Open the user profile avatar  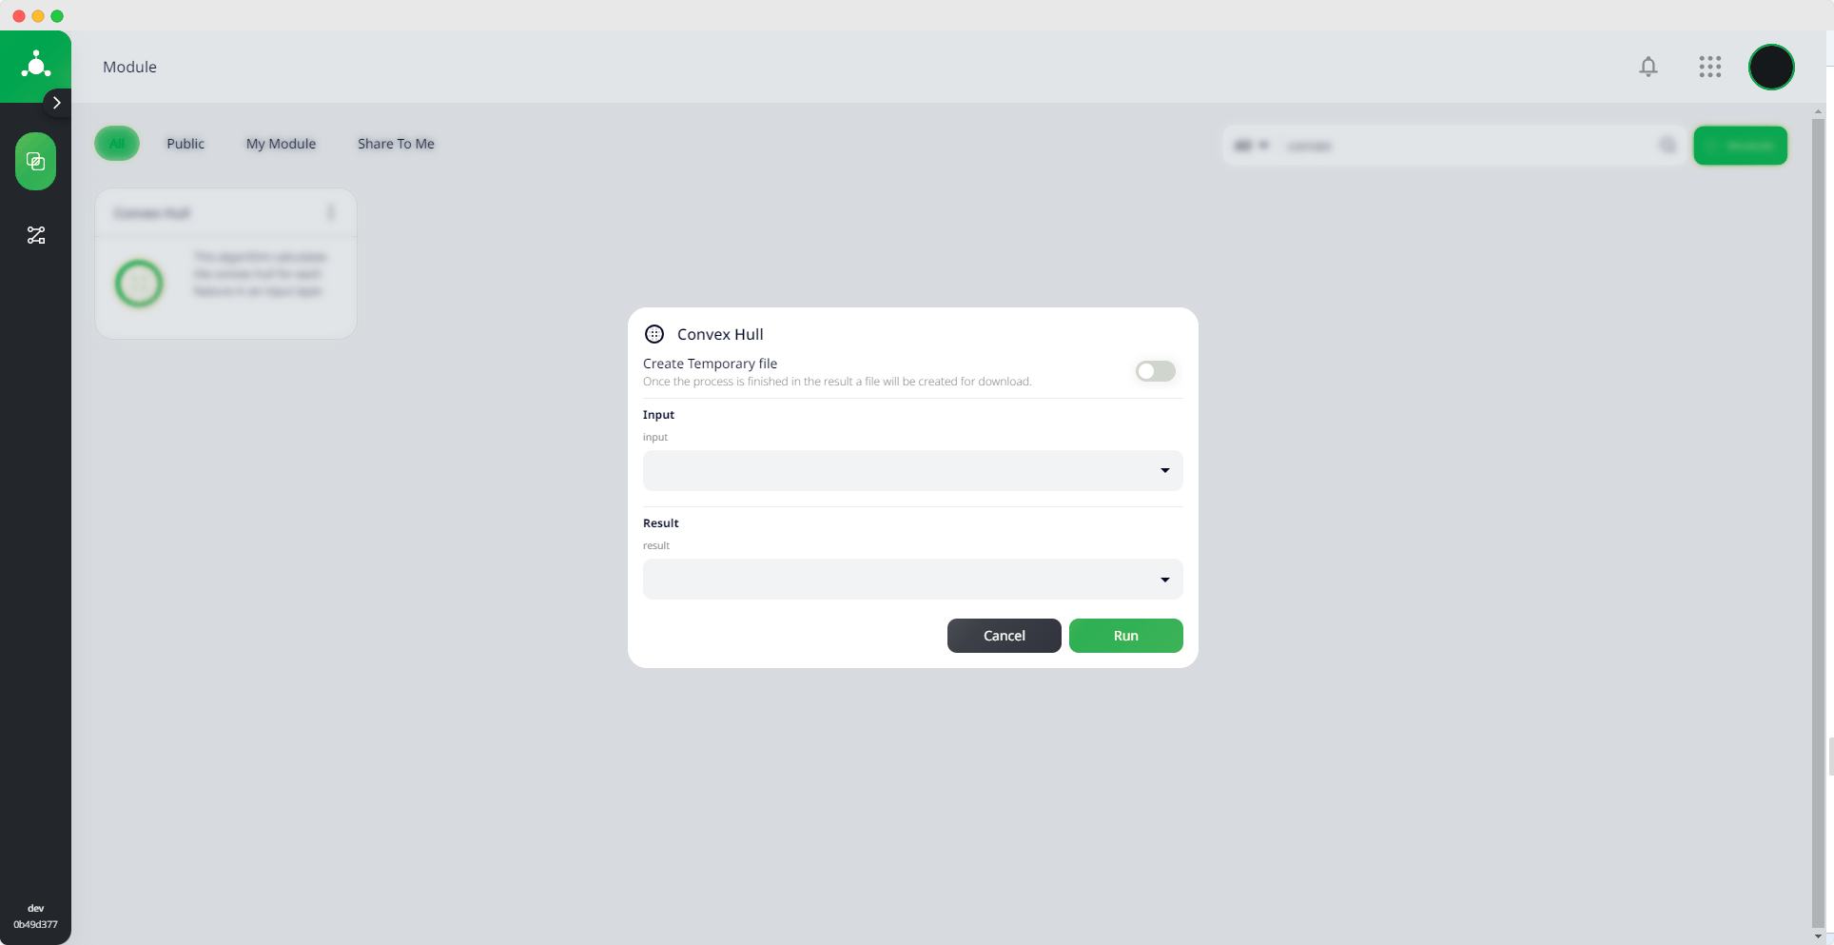(1771, 68)
